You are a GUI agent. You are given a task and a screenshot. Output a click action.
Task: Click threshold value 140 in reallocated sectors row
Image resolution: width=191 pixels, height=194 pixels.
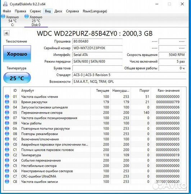(146, 112)
